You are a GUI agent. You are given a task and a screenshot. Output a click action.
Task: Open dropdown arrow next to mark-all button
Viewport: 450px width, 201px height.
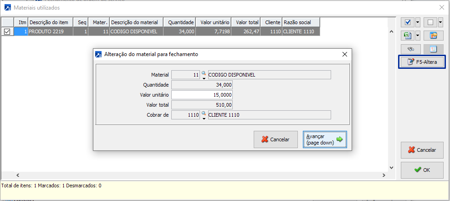[x=418, y=22]
